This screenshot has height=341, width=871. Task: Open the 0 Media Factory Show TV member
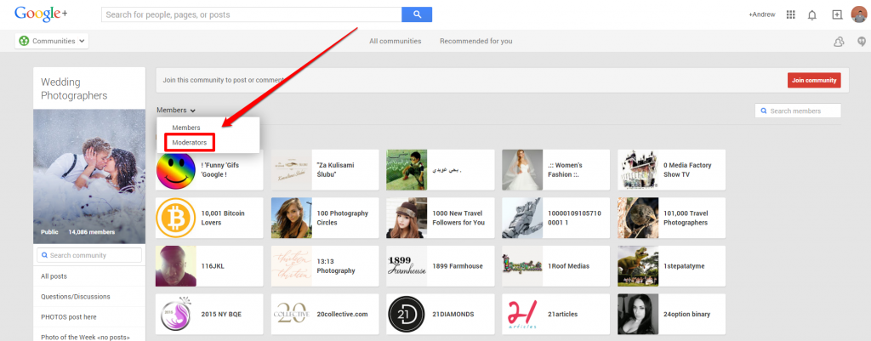click(672, 170)
